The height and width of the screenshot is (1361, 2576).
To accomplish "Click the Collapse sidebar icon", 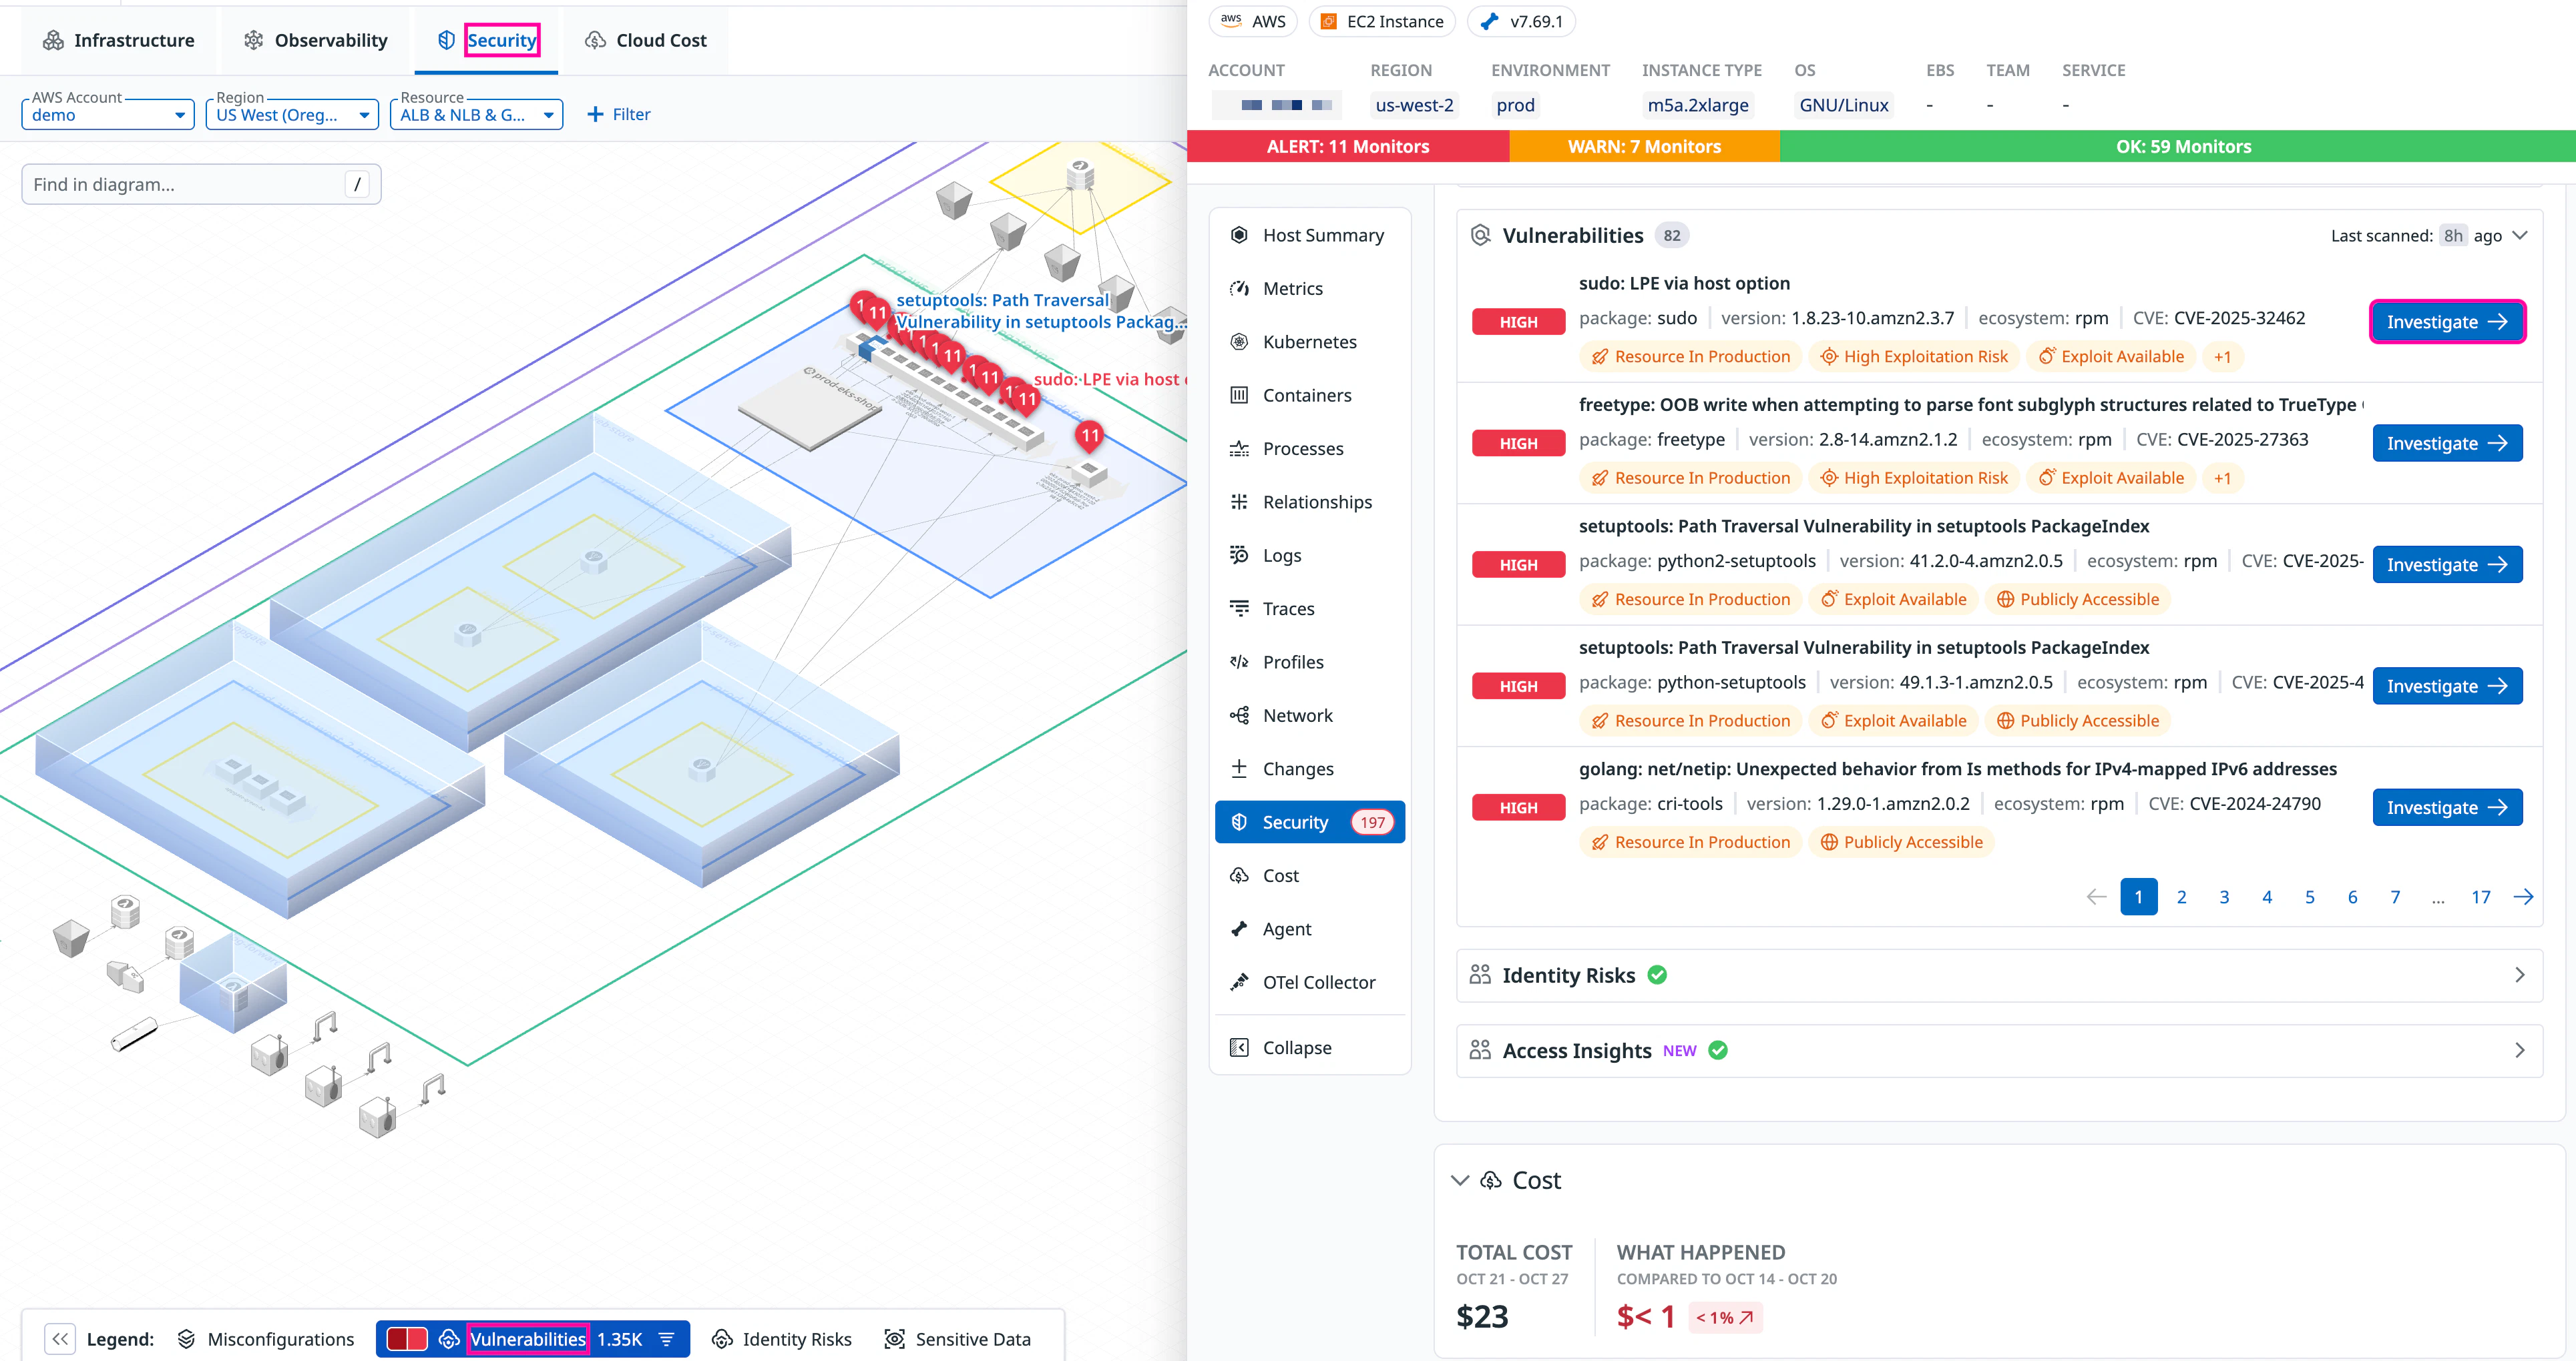I will point(1239,1047).
